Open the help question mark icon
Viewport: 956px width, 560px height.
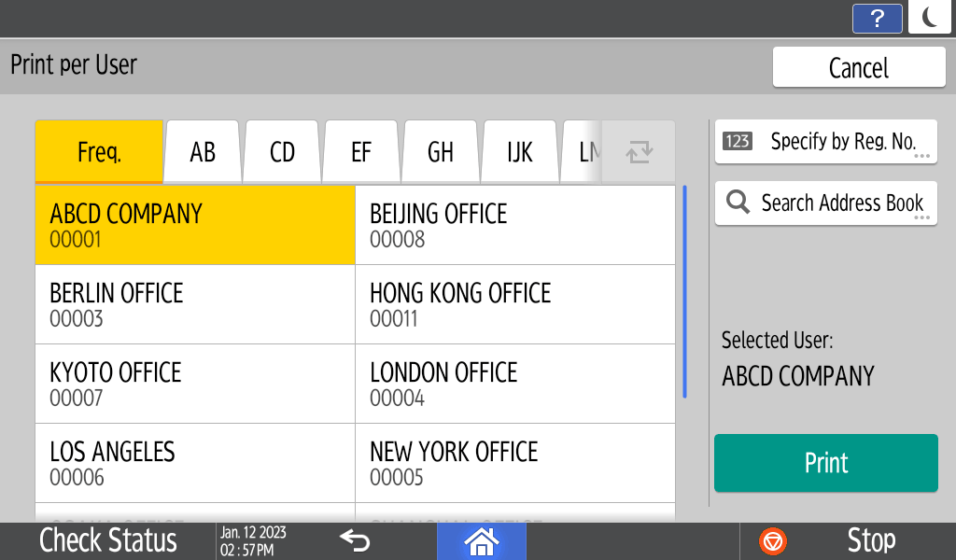click(x=877, y=19)
